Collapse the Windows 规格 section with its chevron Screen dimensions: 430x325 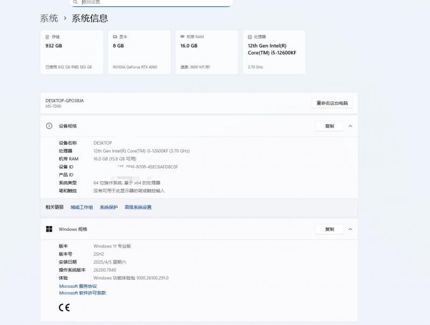(x=350, y=229)
